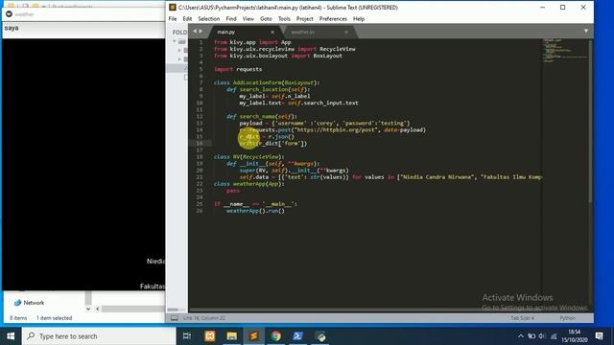This screenshot has height=345, width=614.
Task: Open Task View from the taskbar
Action: 187,336
